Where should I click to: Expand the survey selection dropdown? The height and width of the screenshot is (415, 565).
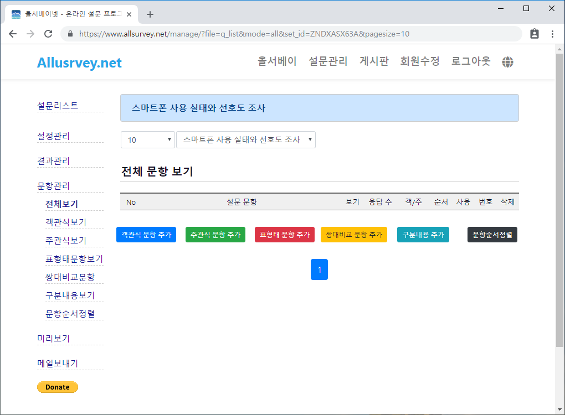click(x=245, y=140)
